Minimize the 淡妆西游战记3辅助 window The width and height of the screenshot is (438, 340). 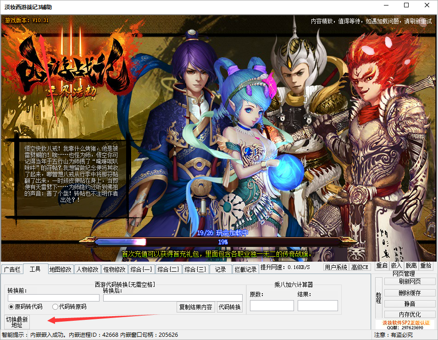click(x=386, y=5)
